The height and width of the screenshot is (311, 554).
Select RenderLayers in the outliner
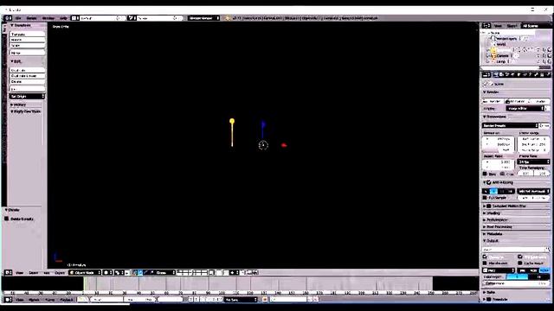pyautogui.click(x=506, y=38)
